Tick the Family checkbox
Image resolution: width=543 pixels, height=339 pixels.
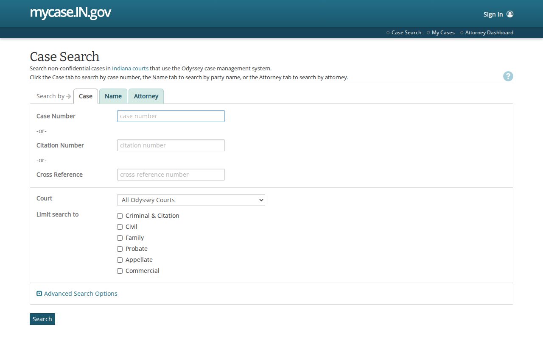[x=120, y=238]
